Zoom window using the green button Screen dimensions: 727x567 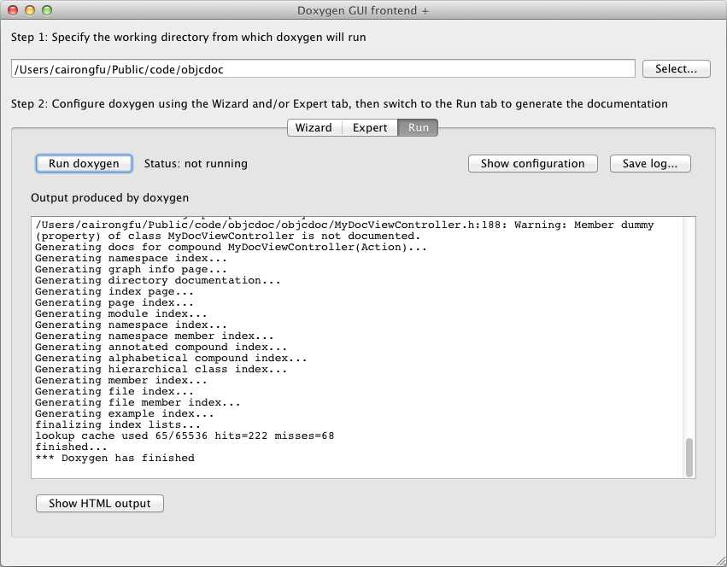[x=47, y=10]
